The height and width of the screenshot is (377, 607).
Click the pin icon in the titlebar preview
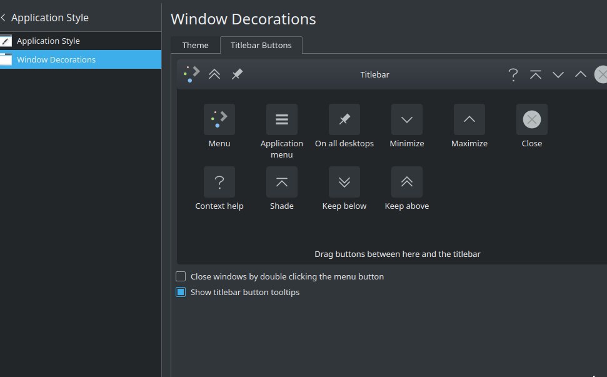[x=237, y=74]
